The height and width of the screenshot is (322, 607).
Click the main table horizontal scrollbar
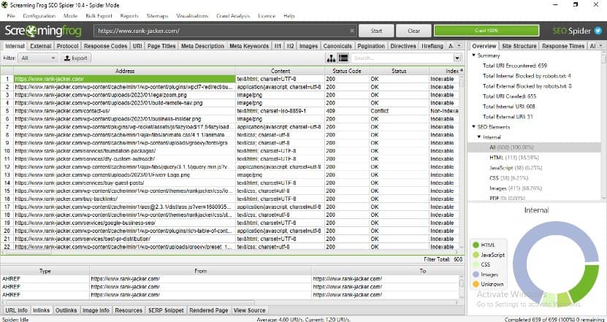(x=229, y=253)
